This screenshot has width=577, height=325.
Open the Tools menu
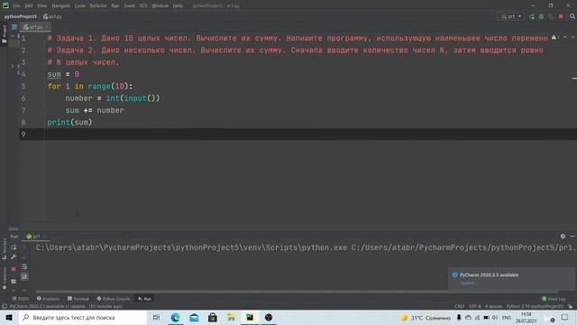tap(129, 5)
